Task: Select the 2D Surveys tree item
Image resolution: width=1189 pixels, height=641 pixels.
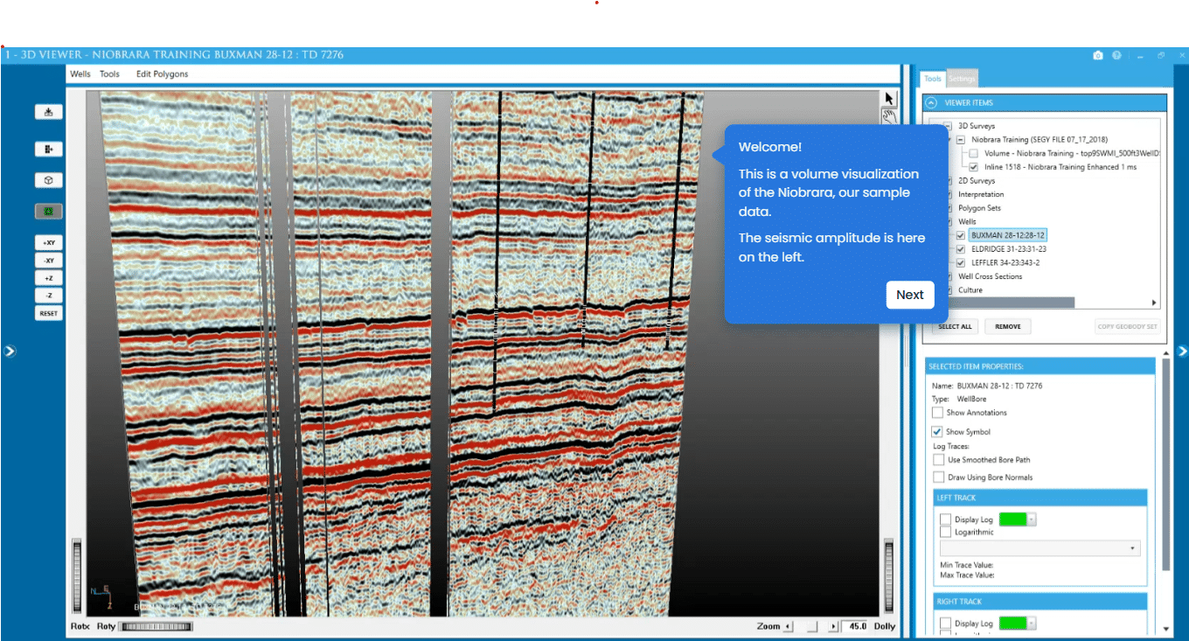Action: coord(976,181)
